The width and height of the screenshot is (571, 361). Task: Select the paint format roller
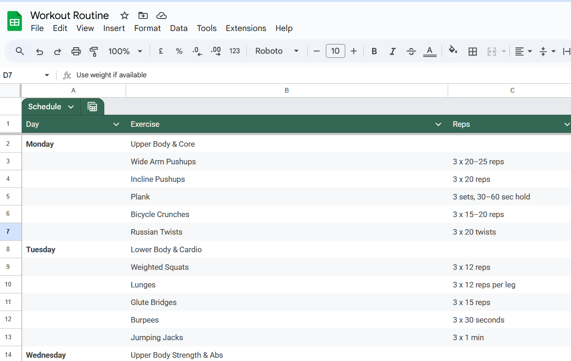(x=94, y=51)
